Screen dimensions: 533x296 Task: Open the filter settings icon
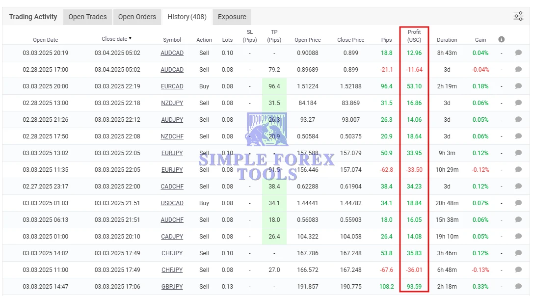[x=518, y=16]
